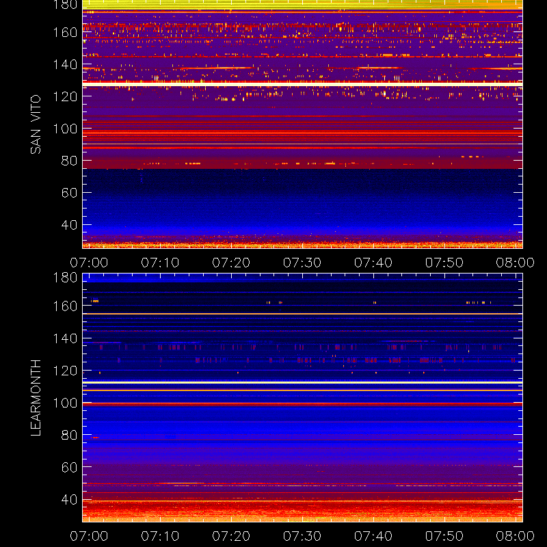
Task: Click 07:10 time label under San Vito plot
Action: (x=160, y=263)
